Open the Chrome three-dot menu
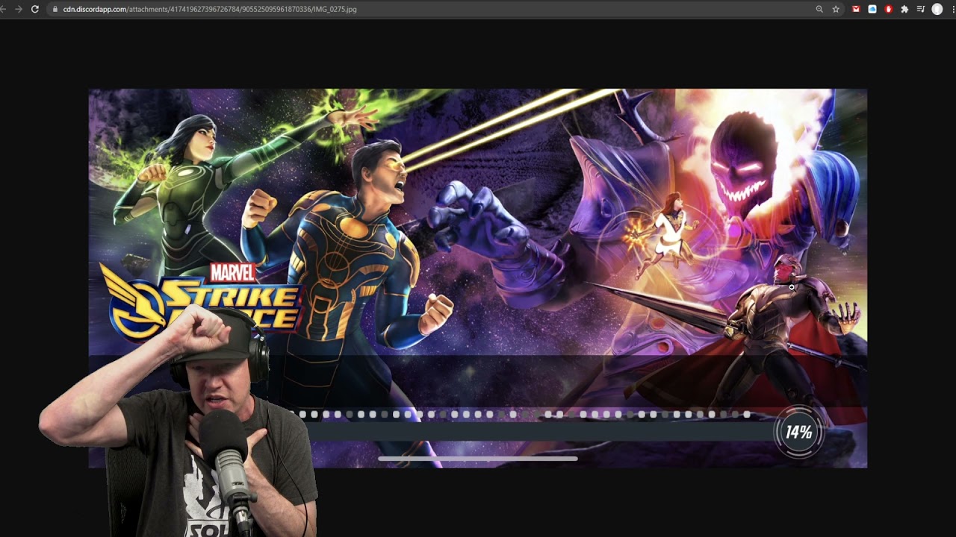Image resolution: width=956 pixels, height=537 pixels. tap(952, 9)
